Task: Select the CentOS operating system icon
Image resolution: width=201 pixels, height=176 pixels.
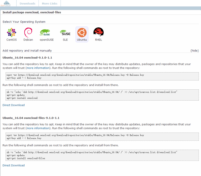Action: (12, 32)
